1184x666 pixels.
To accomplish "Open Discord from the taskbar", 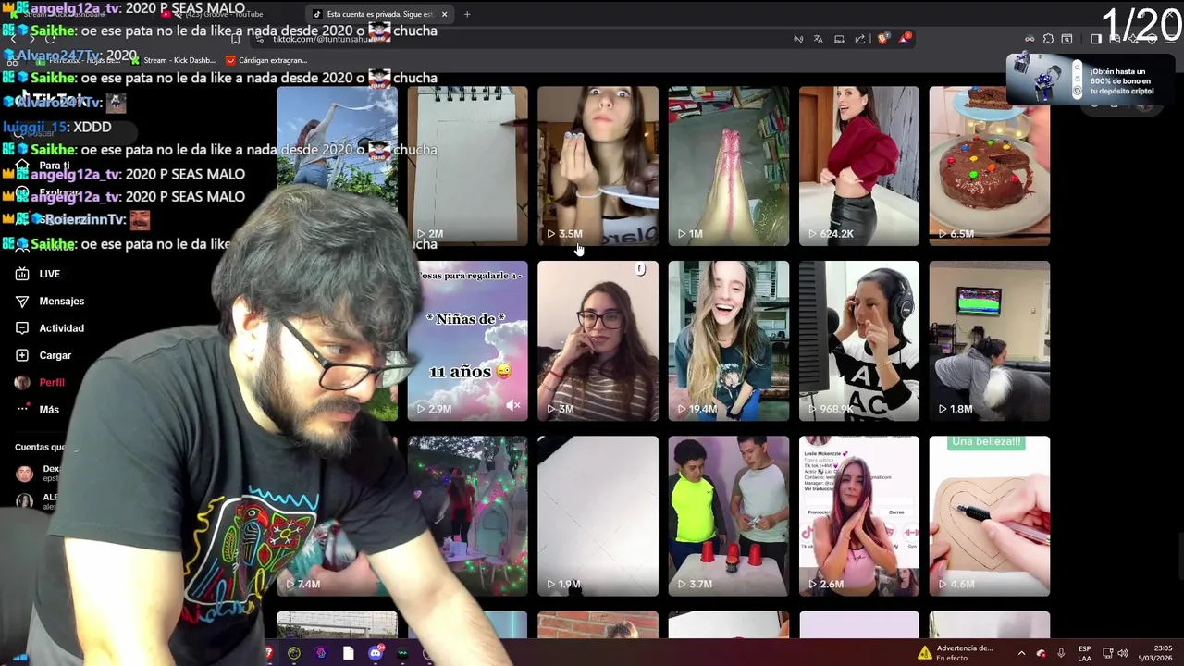I will 376,653.
